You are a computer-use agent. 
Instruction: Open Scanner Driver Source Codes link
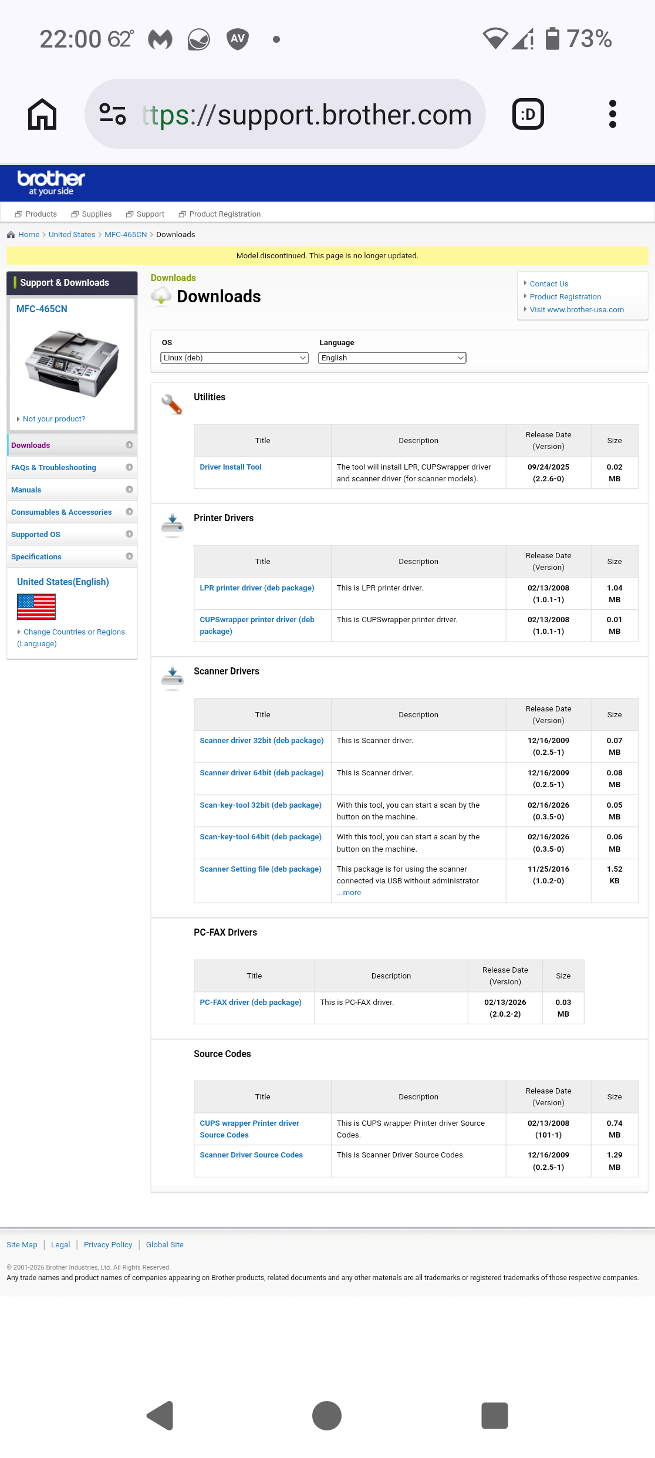click(x=251, y=1155)
